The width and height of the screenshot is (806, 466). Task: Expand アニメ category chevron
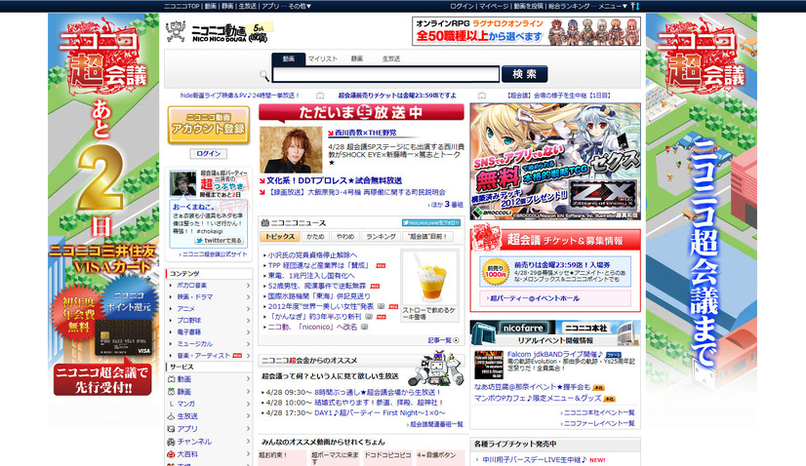point(248,309)
